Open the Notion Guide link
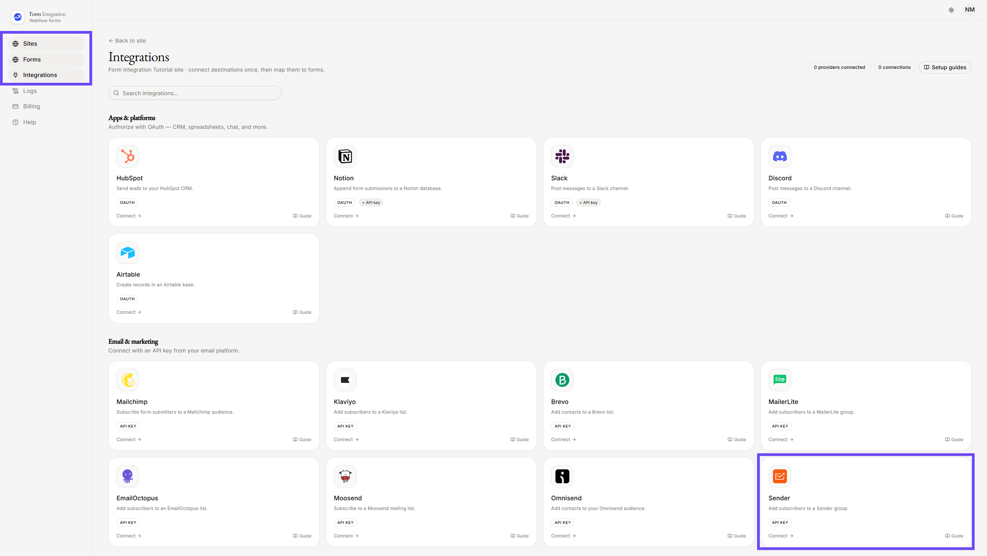Image resolution: width=987 pixels, height=556 pixels. pos(519,216)
